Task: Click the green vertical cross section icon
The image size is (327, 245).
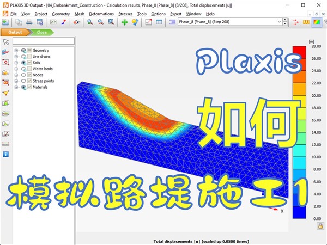Action: pos(5,103)
